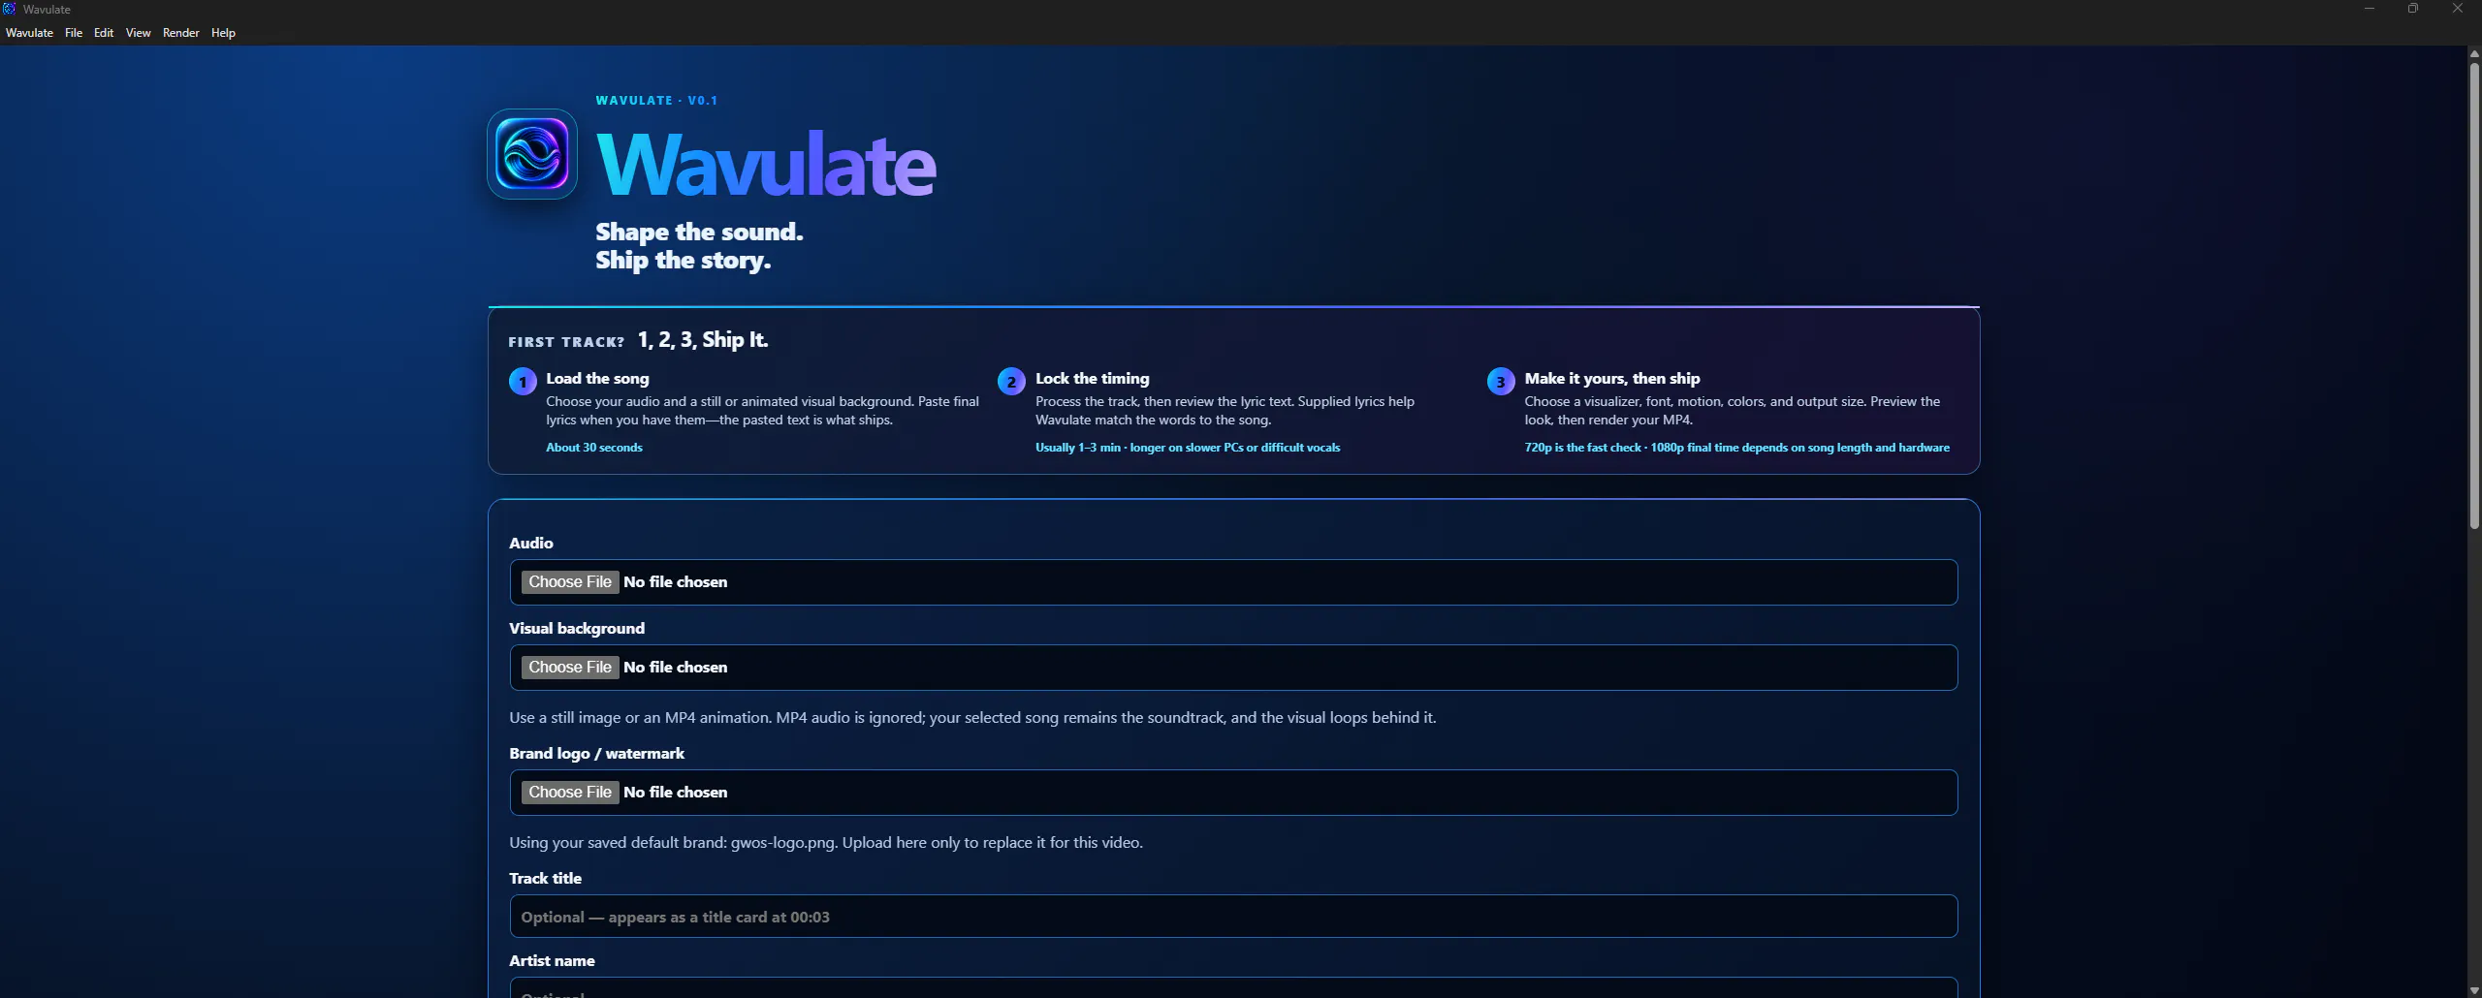
Task: Click the gwos-logo.png default brand note
Action: click(x=826, y=843)
